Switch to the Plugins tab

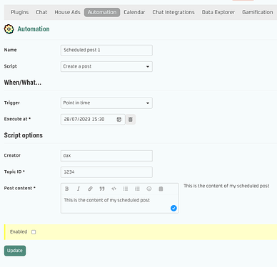[20, 12]
